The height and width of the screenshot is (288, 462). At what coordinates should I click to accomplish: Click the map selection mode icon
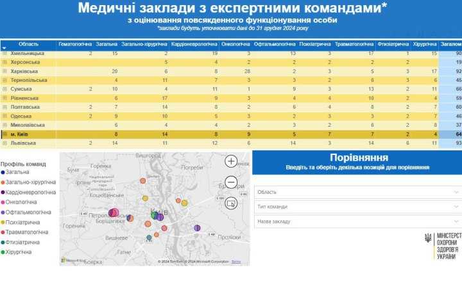pos(231,204)
